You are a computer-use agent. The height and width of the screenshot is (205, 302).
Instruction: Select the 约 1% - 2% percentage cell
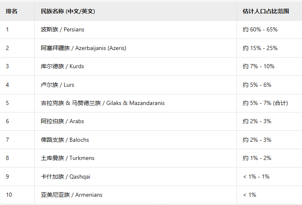(257, 158)
